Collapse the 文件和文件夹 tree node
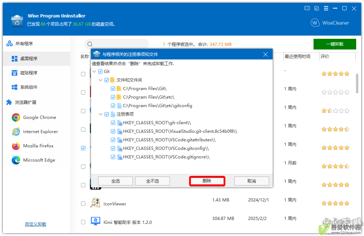This screenshot has height=236, width=364. coord(101,80)
